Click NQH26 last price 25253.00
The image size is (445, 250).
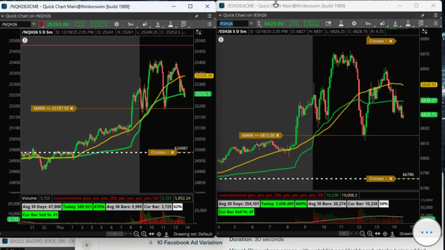pos(58,25)
